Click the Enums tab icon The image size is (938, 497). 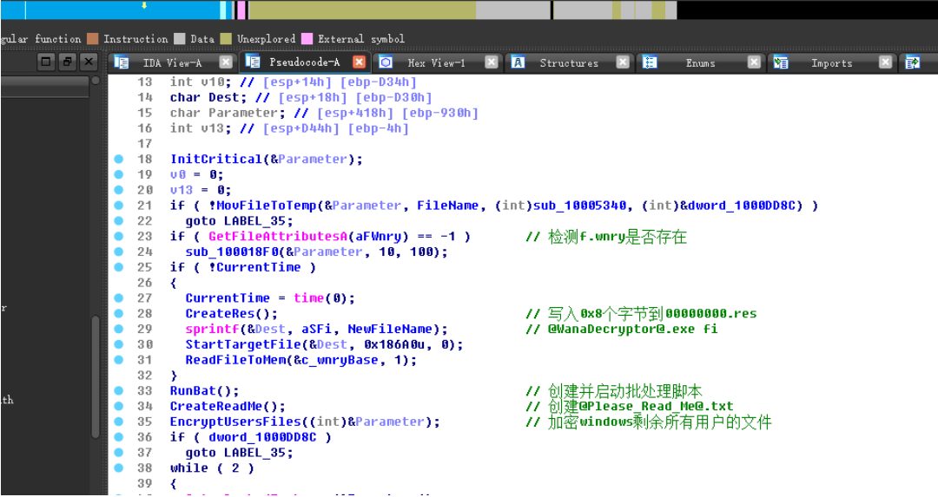pos(650,62)
